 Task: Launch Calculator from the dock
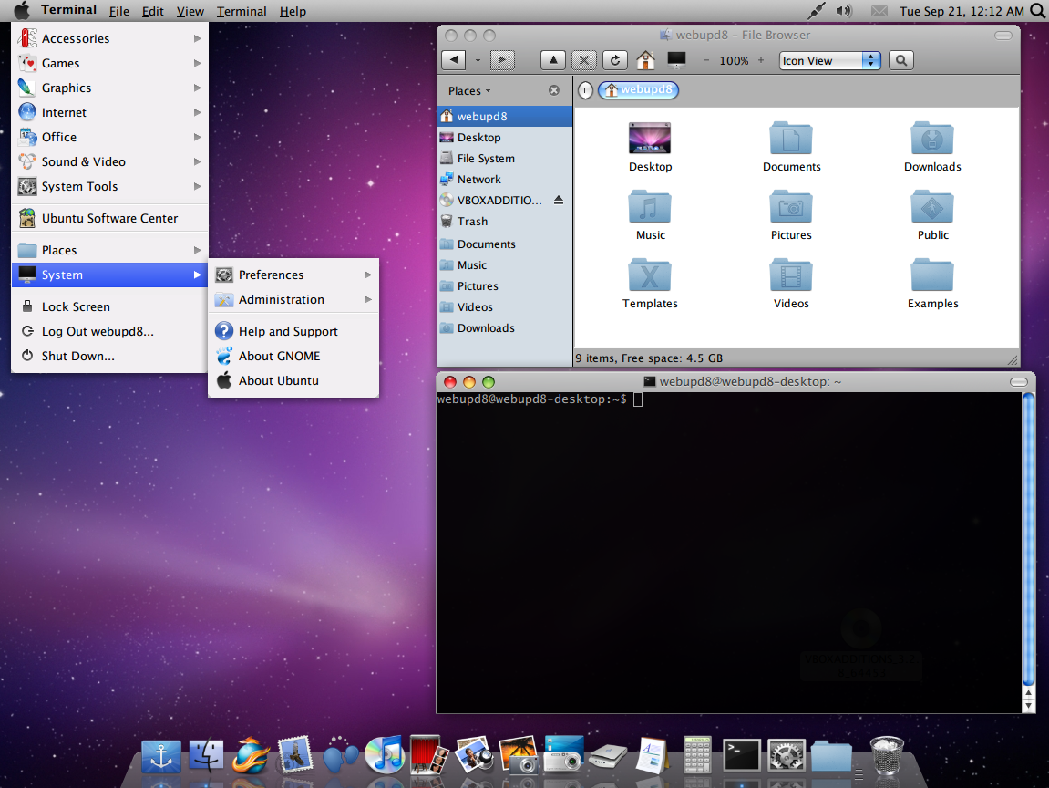click(x=697, y=755)
